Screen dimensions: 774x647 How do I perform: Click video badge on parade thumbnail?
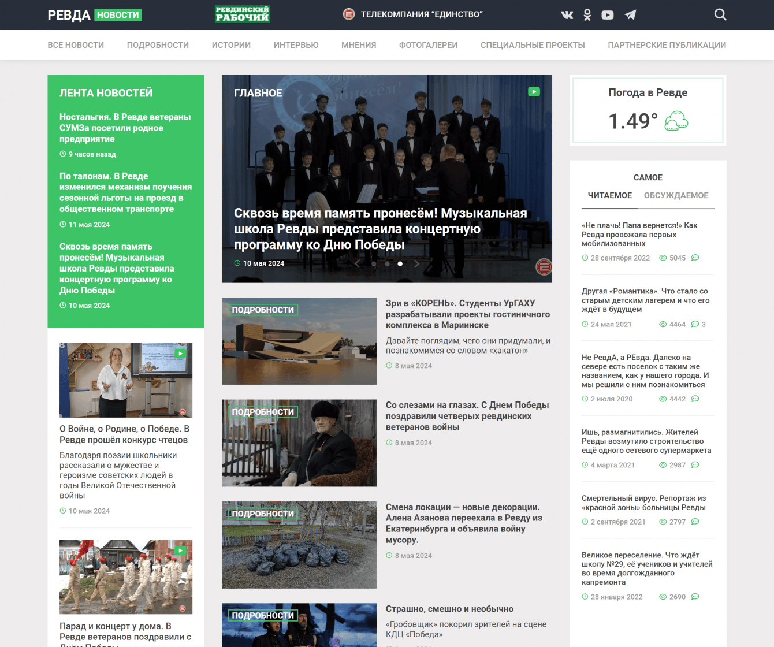[181, 551]
